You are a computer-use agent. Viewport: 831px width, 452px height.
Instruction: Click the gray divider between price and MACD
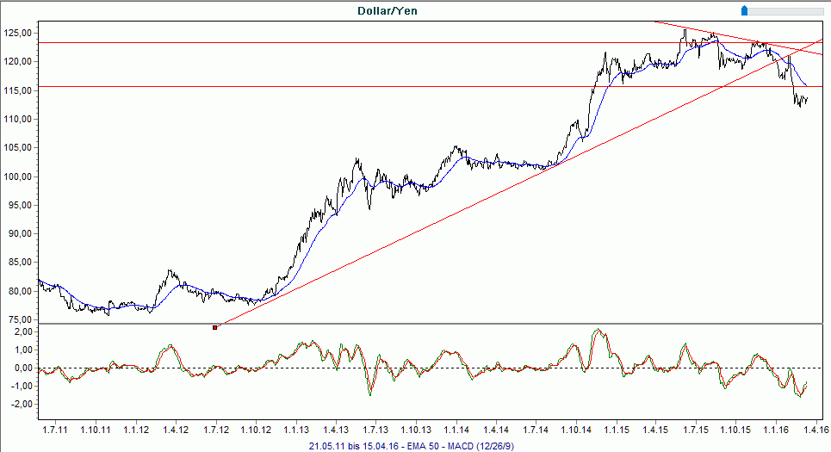[x=431, y=324]
